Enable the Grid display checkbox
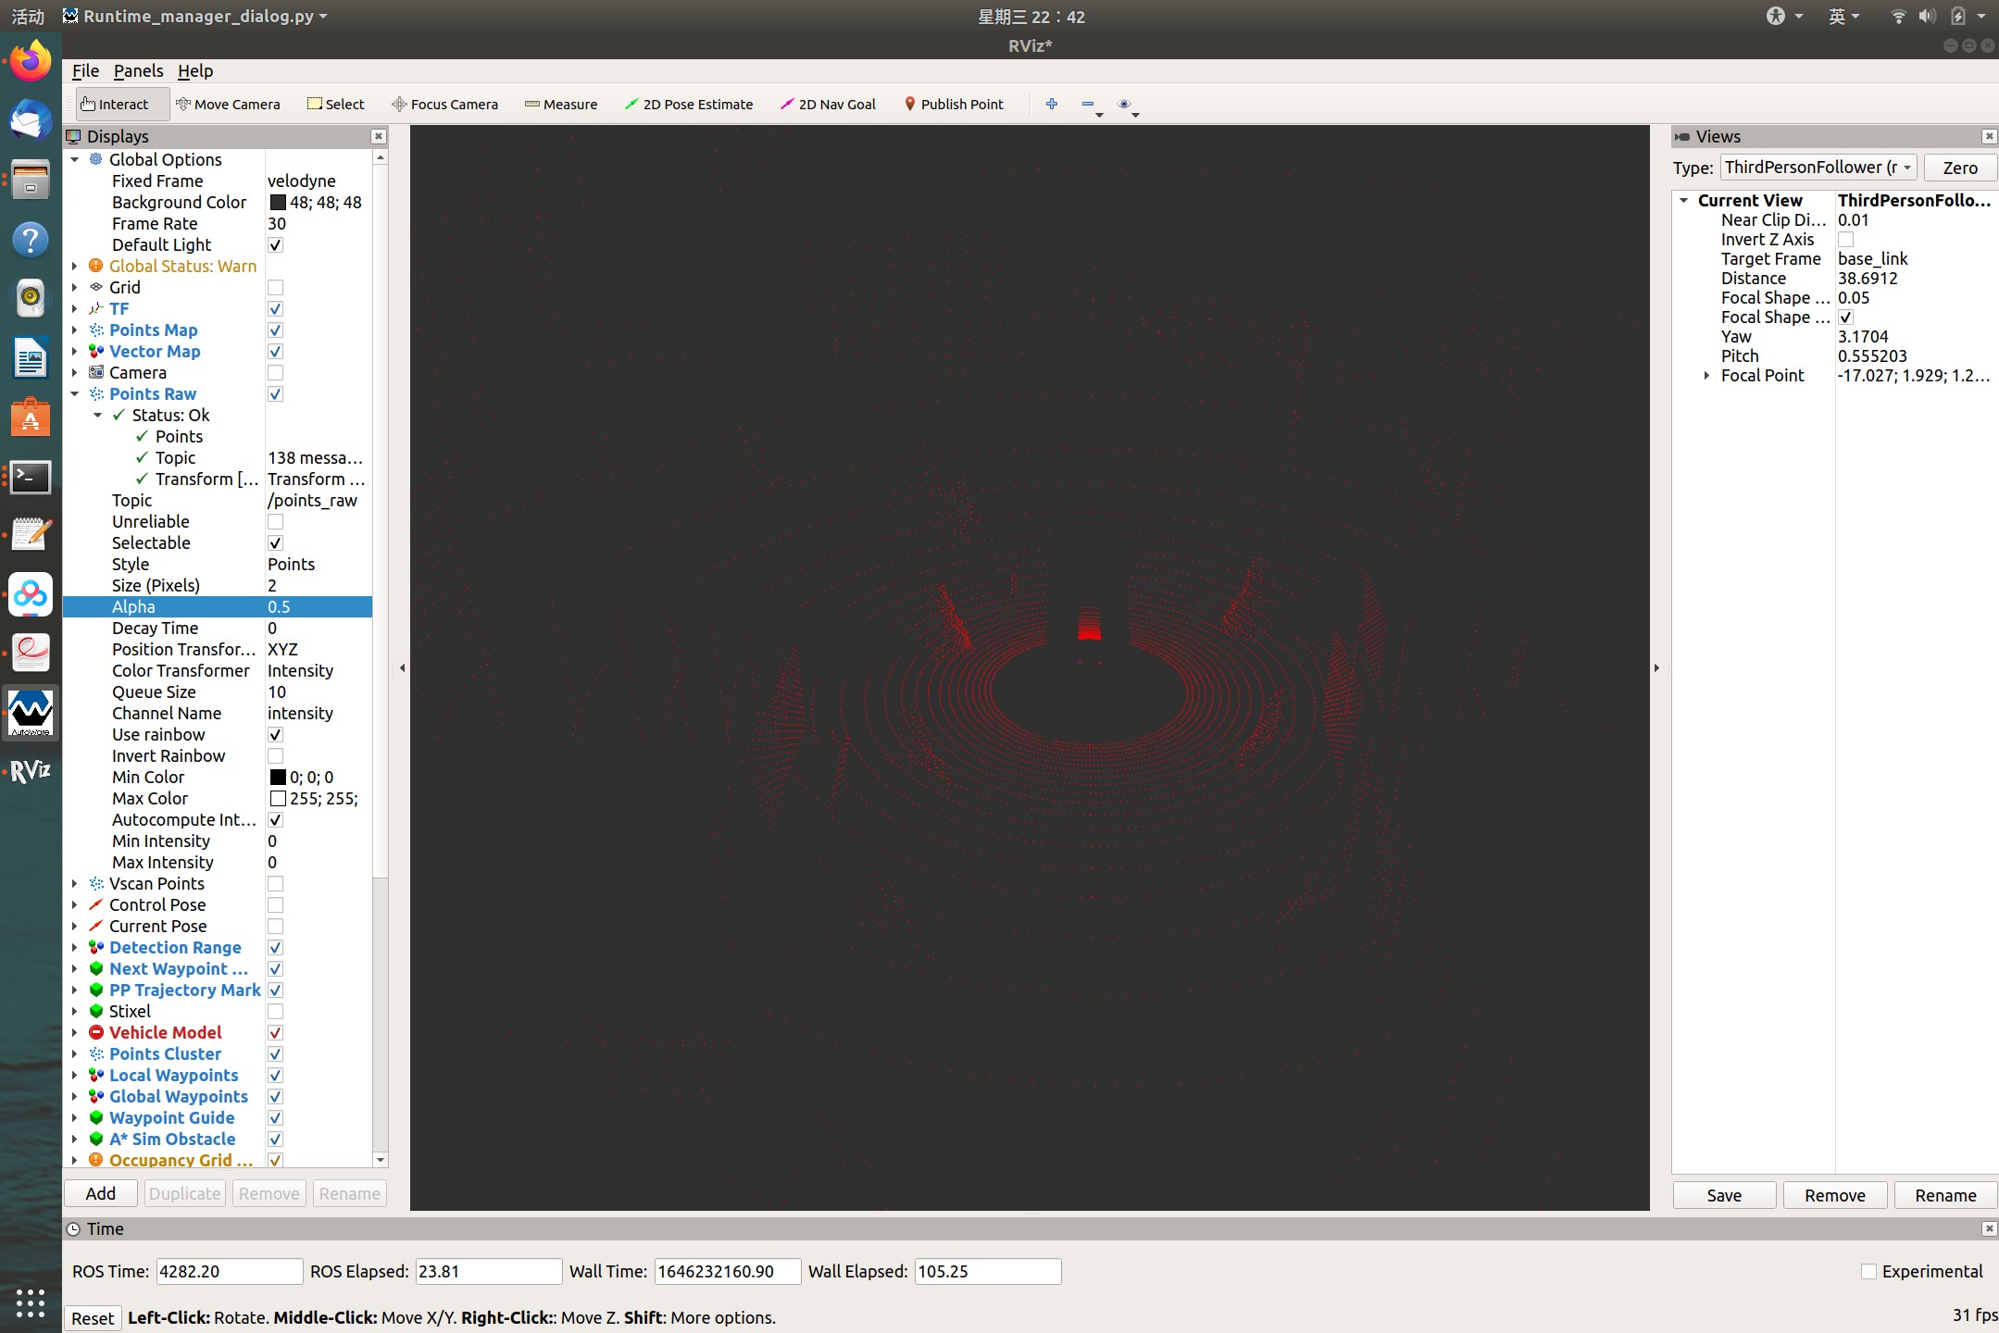The image size is (1999, 1333). (x=275, y=288)
